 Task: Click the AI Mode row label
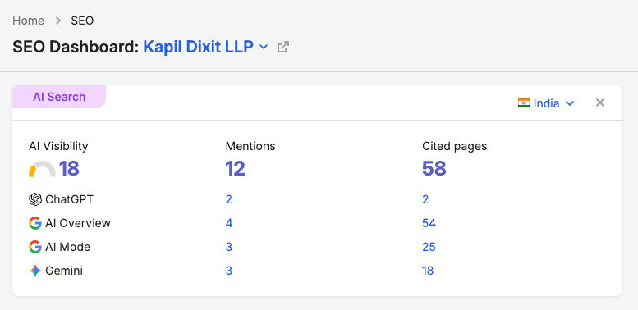coord(67,247)
